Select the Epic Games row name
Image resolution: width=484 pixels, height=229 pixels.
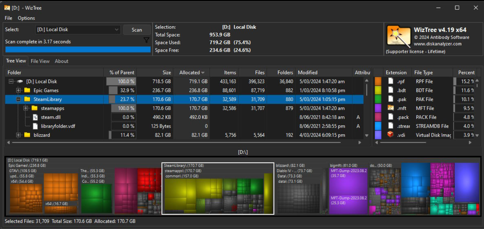click(46, 90)
